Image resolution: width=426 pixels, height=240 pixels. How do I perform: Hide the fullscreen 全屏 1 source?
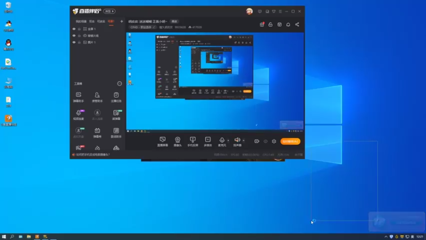point(74,29)
